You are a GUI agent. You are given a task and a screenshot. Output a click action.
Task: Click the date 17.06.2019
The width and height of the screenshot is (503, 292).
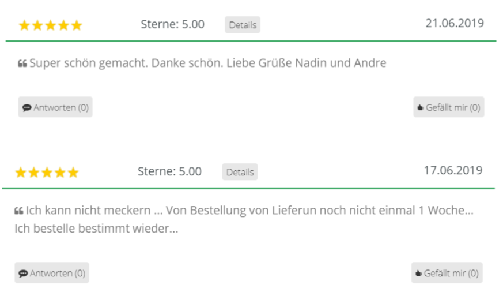point(453,170)
